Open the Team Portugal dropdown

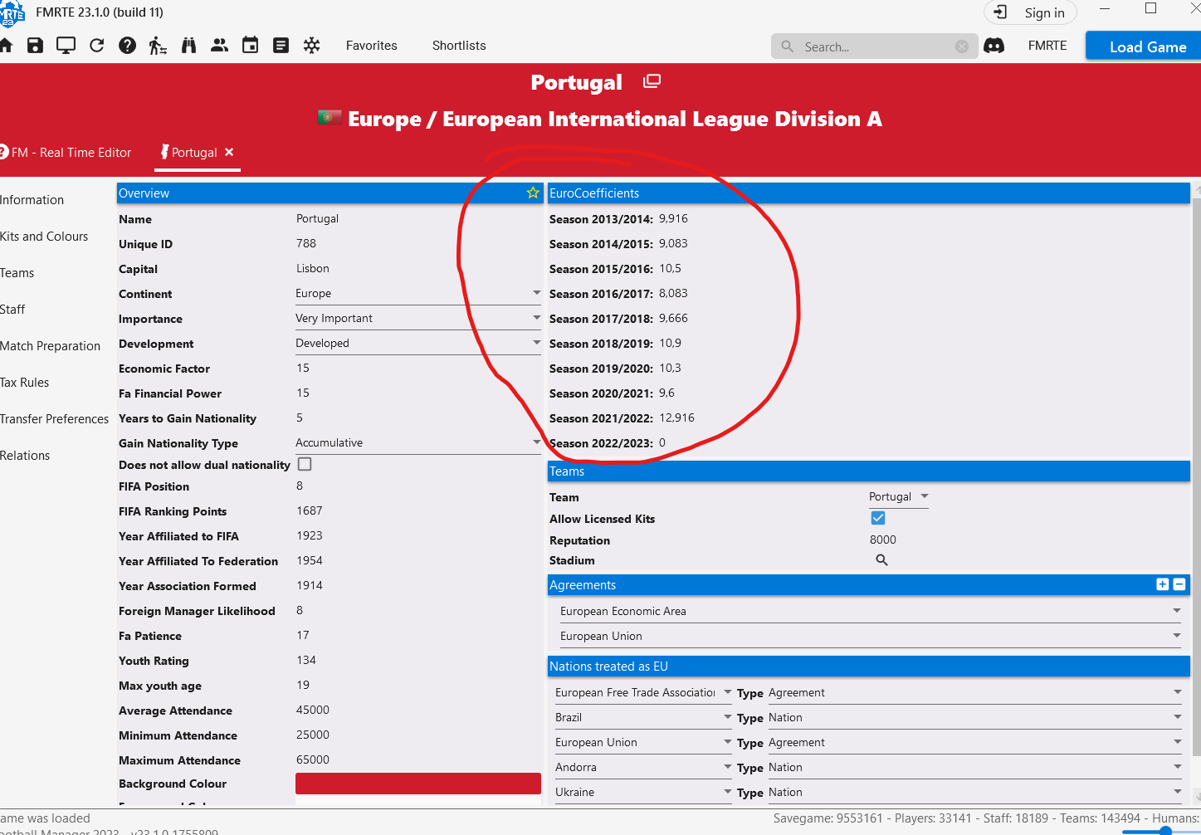[899, 496]
